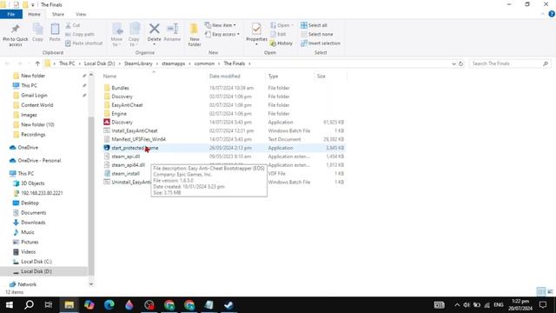
Task: Click the Search The Finals field
Action: pyautogui.click(x=510, y=63)
